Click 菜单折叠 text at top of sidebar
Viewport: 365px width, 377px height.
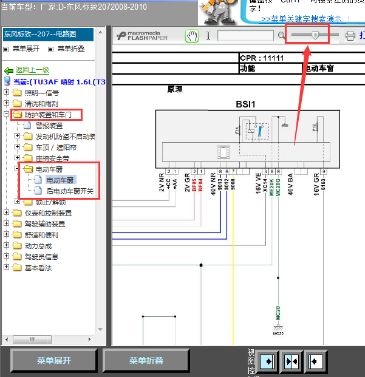coord(71,49)
